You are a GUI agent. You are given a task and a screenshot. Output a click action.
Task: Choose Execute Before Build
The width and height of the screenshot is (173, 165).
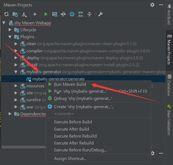tap(98, 122)
